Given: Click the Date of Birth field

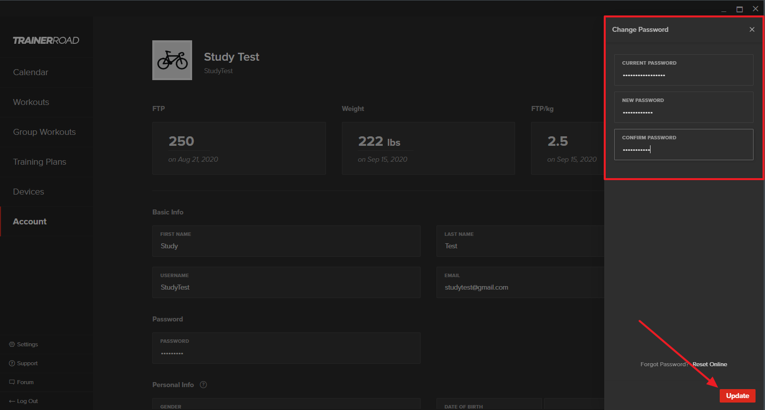Looking at the screenshot, I should point(489,404).
